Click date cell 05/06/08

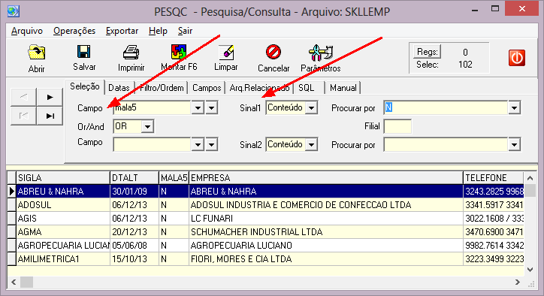coord(134,246)
